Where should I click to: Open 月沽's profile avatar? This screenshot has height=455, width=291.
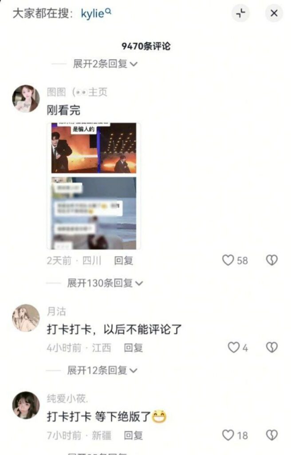26,318
